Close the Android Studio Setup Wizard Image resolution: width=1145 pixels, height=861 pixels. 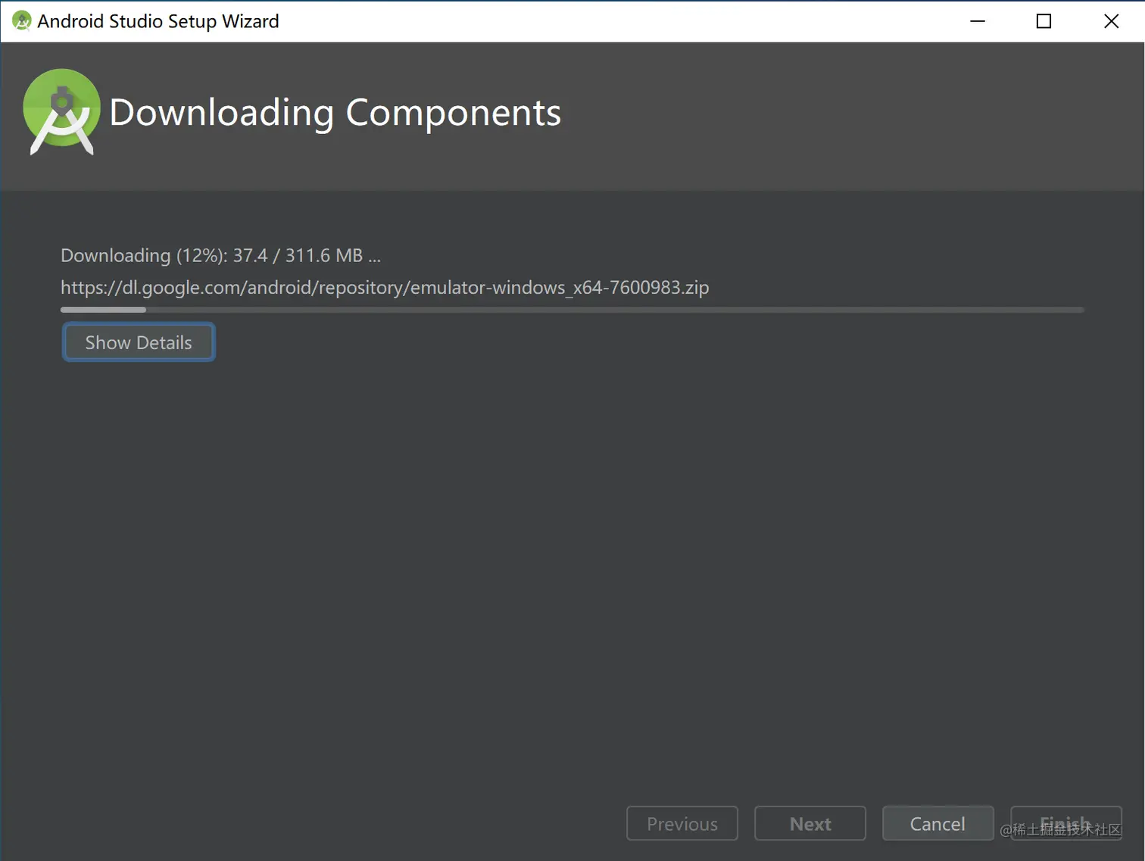(1110, 20)
